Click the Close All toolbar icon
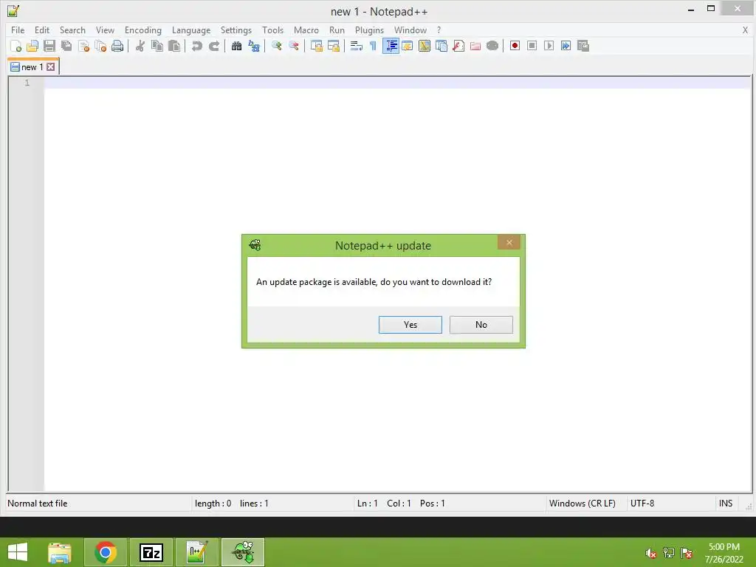This screenshot has width=756, height=567. 100,46
